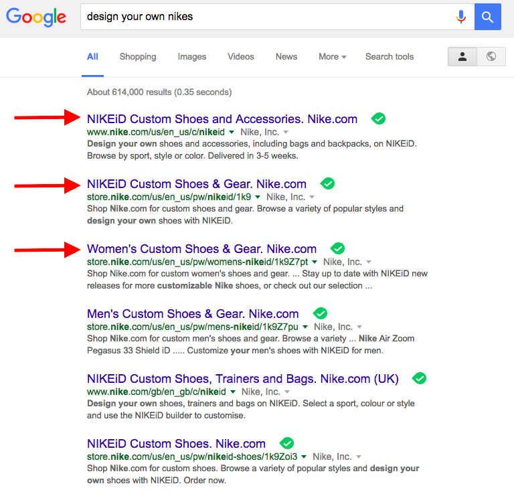This screenshot has height=496, width=514.
Task: Open NIKEiD Custom Shoes & Gear link
Action: coord(197,184)
